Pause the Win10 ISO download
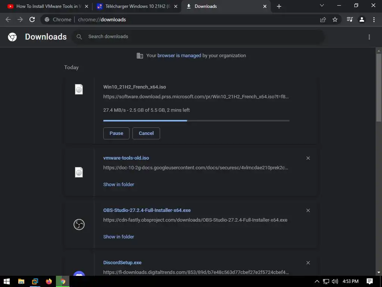The image size is (382, 287). pyautogui.click(x=116, y=133)
